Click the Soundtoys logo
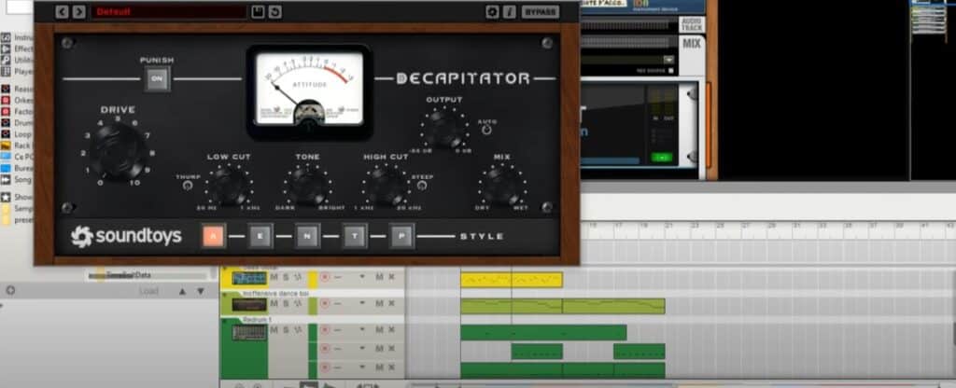 point(126,236)
